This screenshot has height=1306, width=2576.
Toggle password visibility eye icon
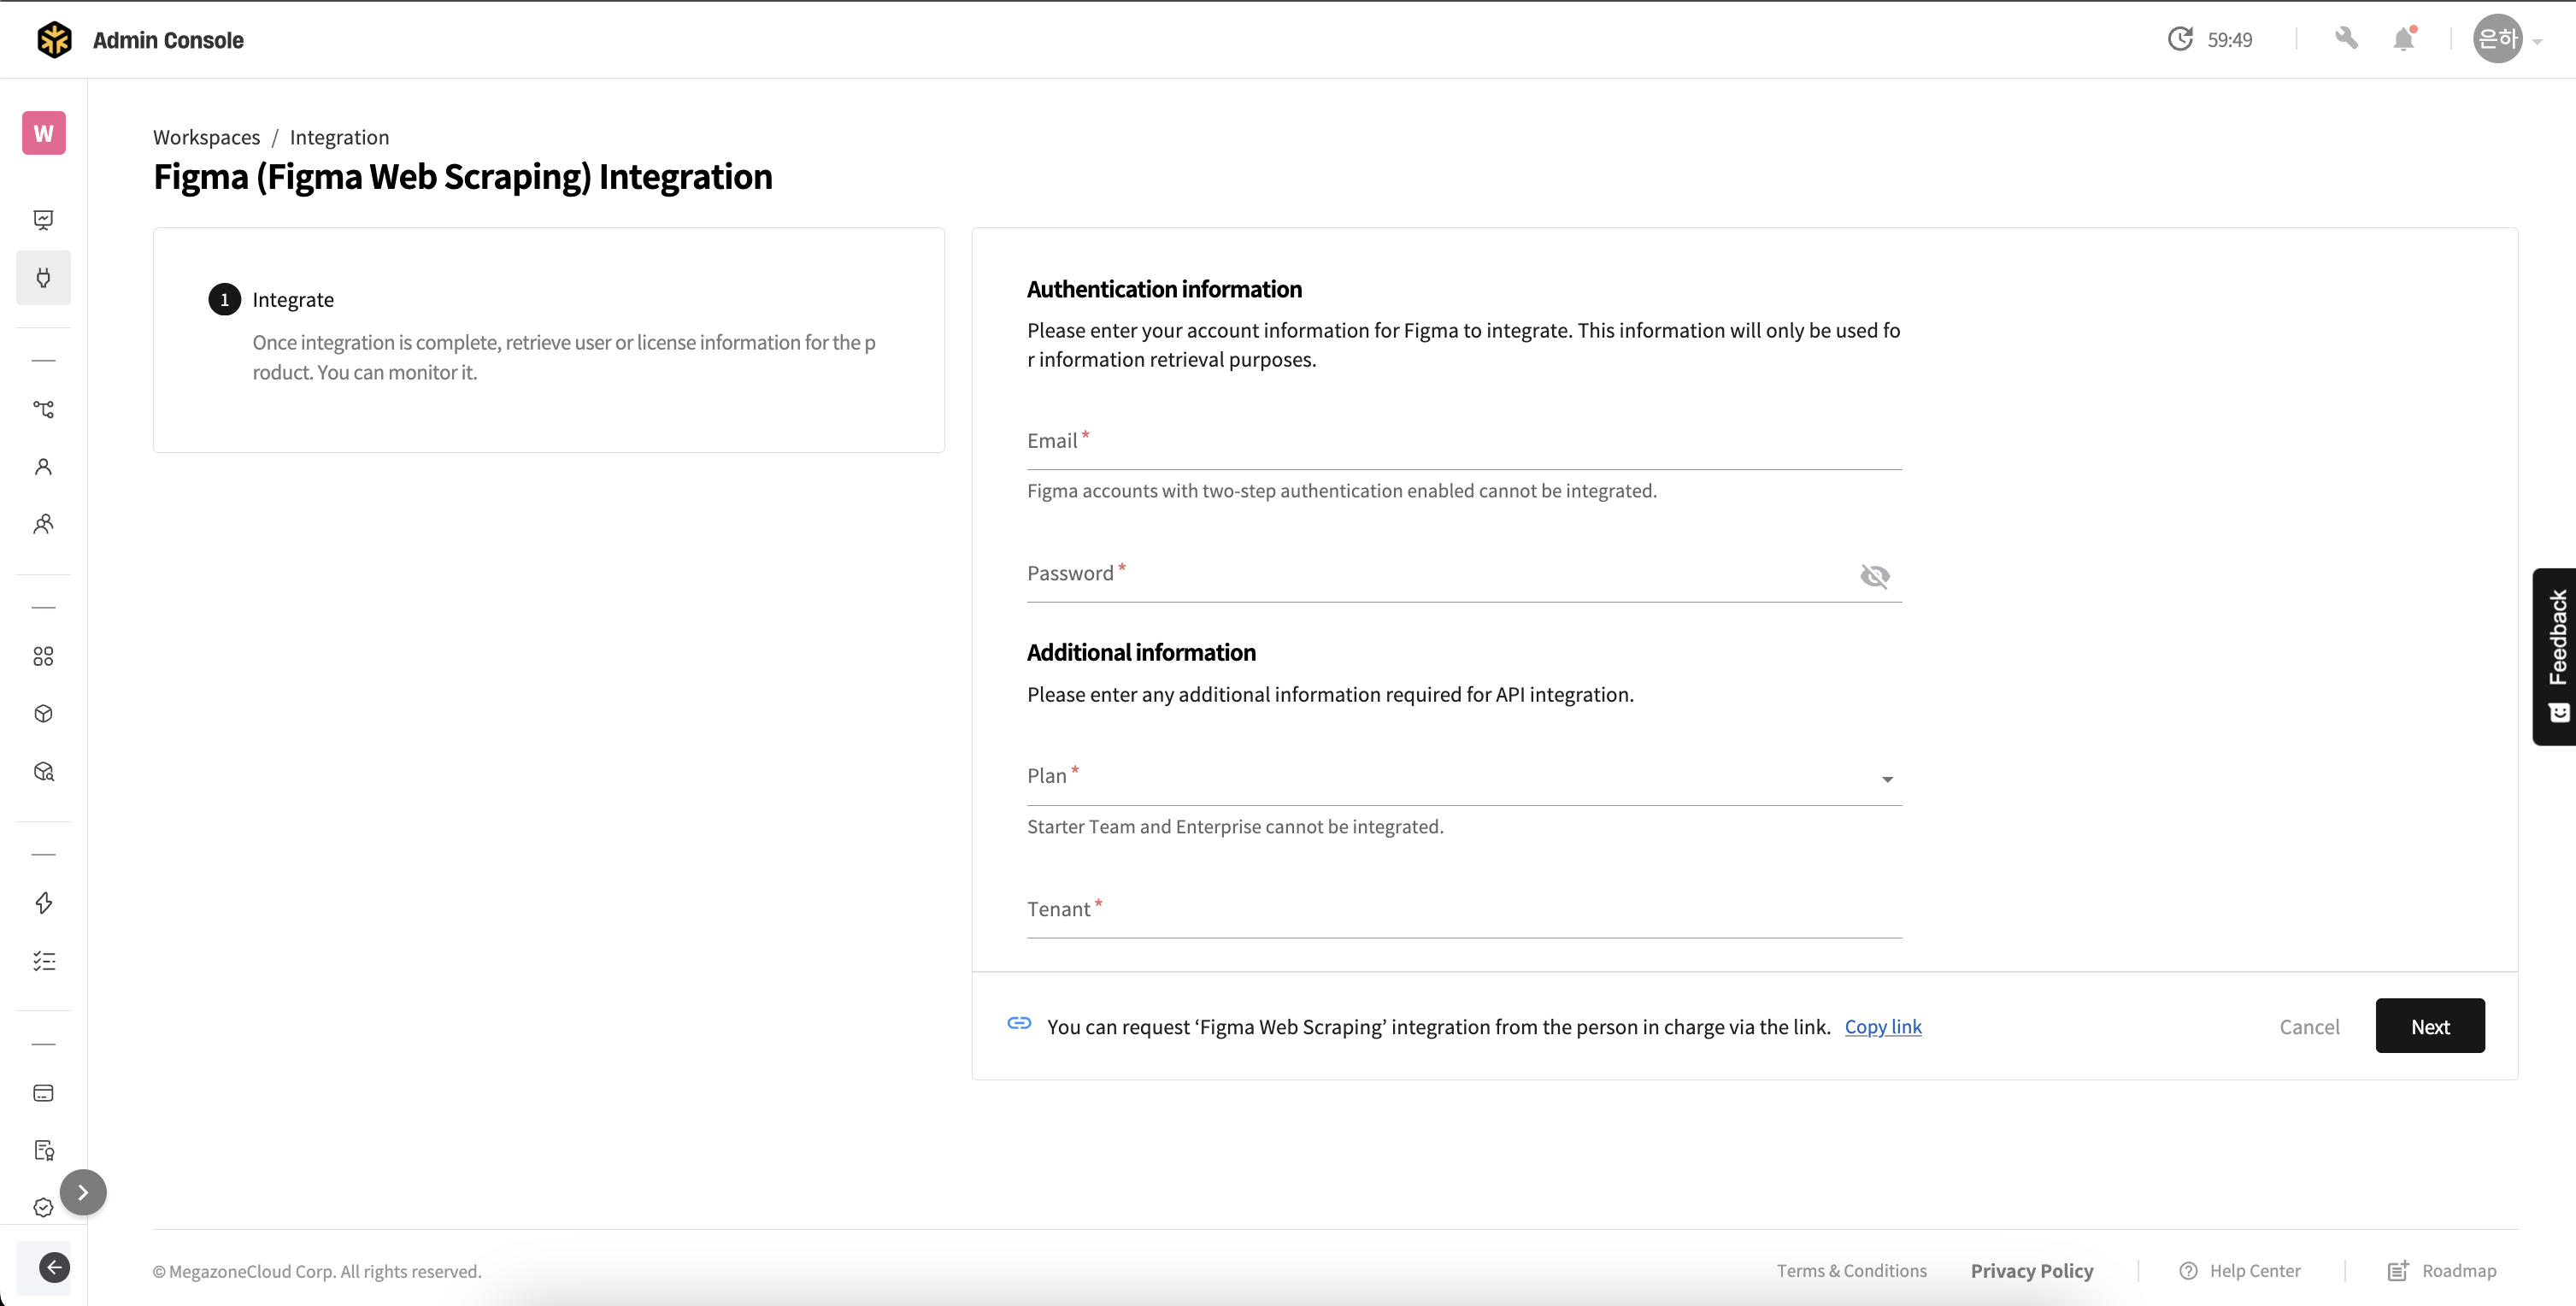coord(1874,576)
